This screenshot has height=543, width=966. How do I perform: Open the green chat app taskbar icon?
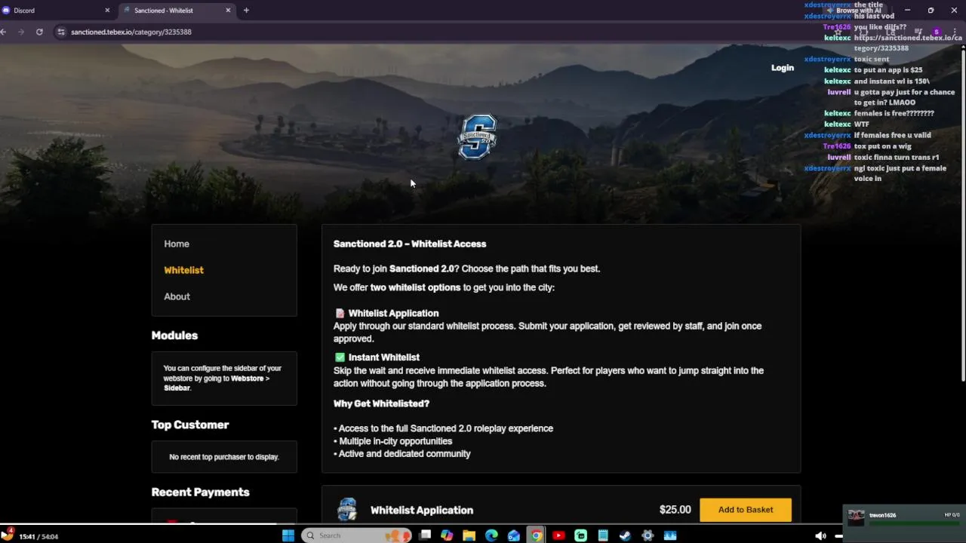coord(580,535)
